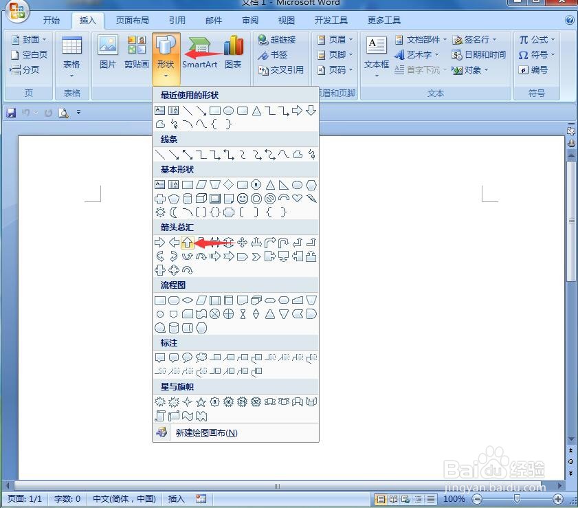Pick the quad arrow shape
578x508 pixels.
tap(242, 242)
